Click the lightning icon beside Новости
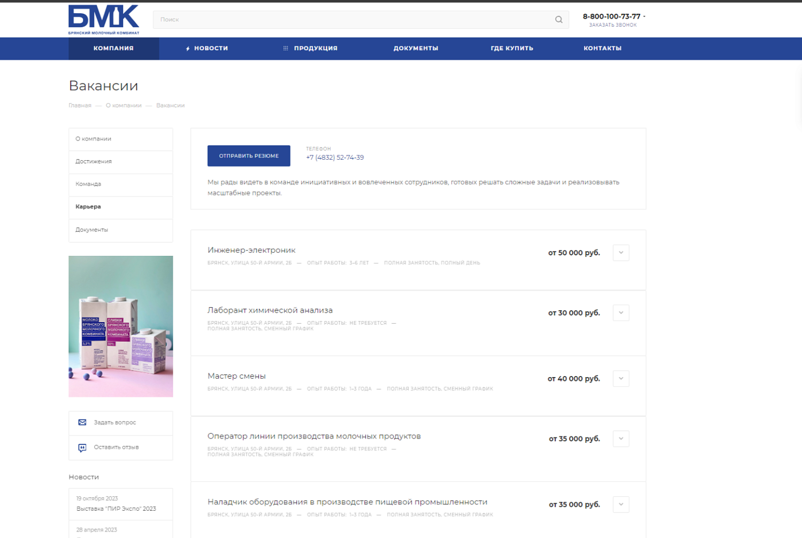 click(x=188, y=49)
